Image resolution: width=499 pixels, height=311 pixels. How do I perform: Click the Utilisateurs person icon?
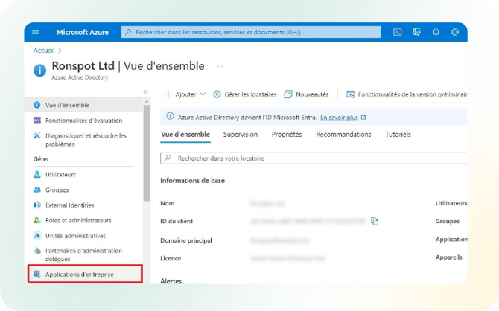coord(37,174)
